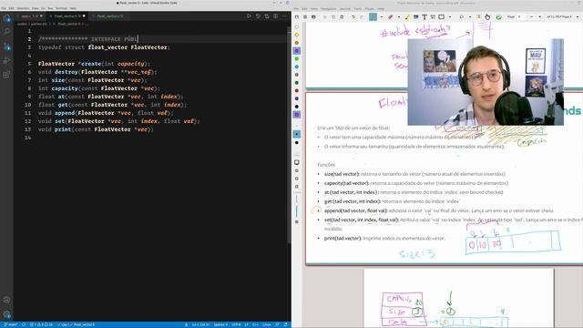The image size is (583, 328).
Task: Click the split editor icon in VS Code
Action: pos(275,16)
